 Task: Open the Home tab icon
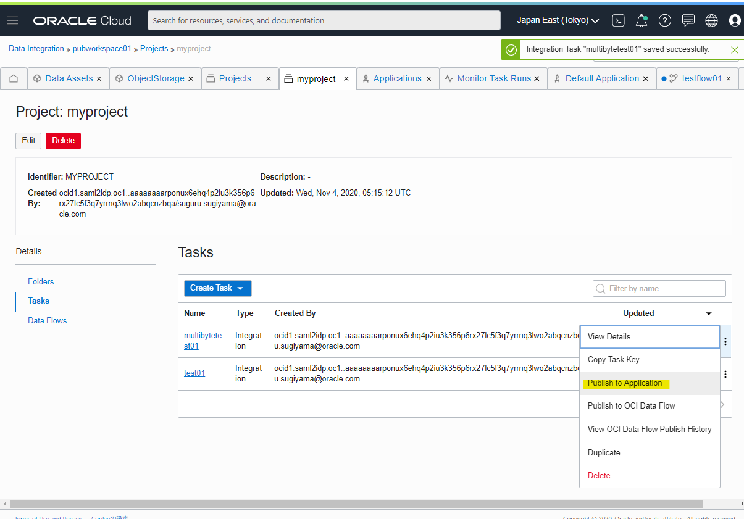[14, 79]
